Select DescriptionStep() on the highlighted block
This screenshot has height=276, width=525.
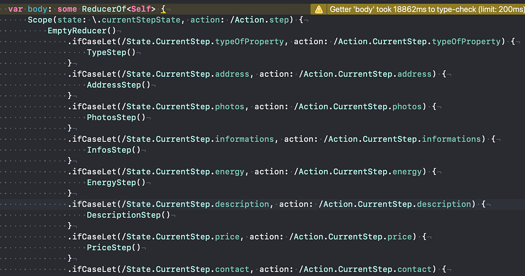click(x=129, y=215)
